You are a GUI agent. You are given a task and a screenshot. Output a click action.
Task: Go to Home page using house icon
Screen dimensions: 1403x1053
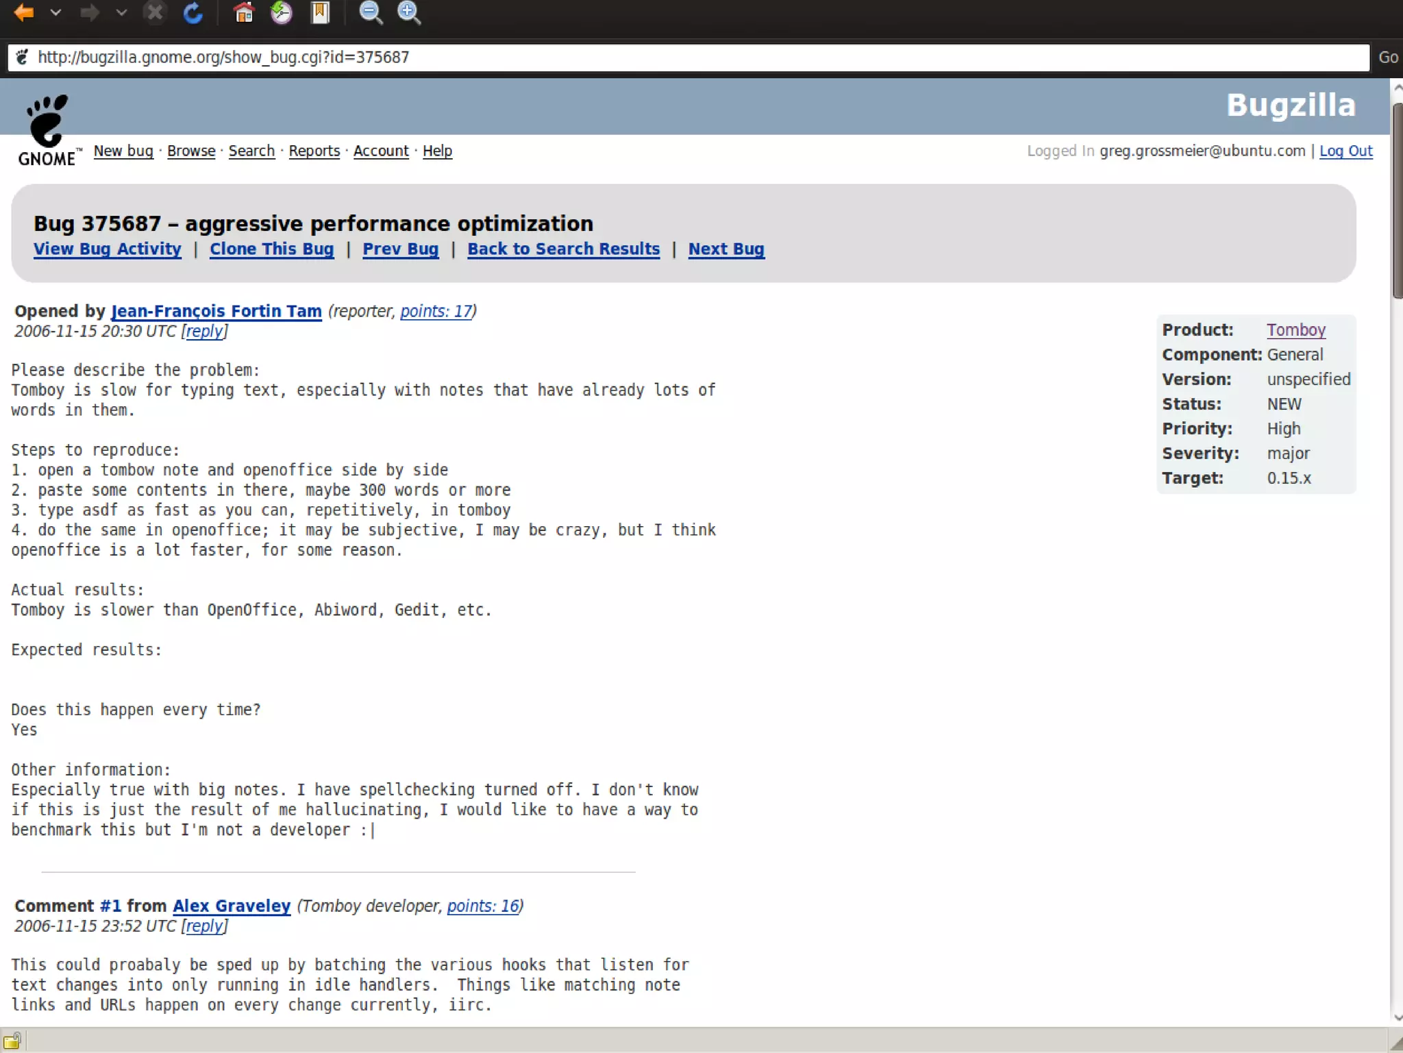(244, 13)
